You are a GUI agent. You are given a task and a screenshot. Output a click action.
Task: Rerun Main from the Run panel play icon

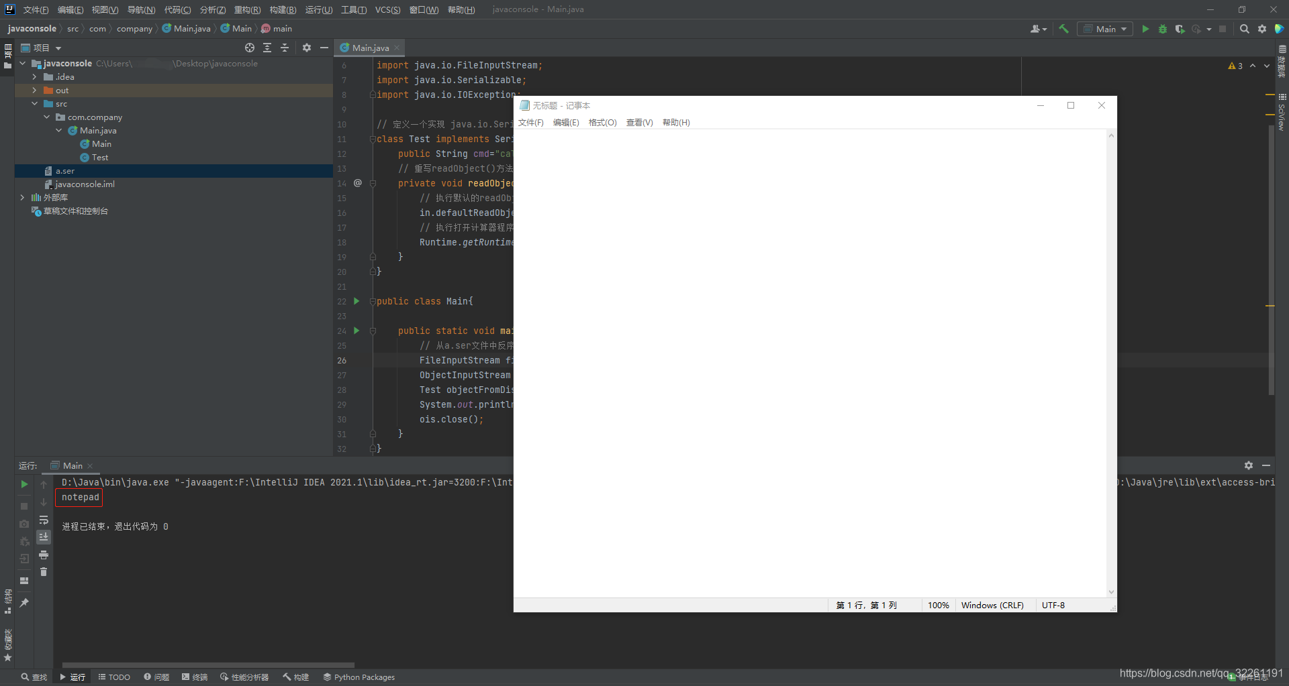pos(24,484)
